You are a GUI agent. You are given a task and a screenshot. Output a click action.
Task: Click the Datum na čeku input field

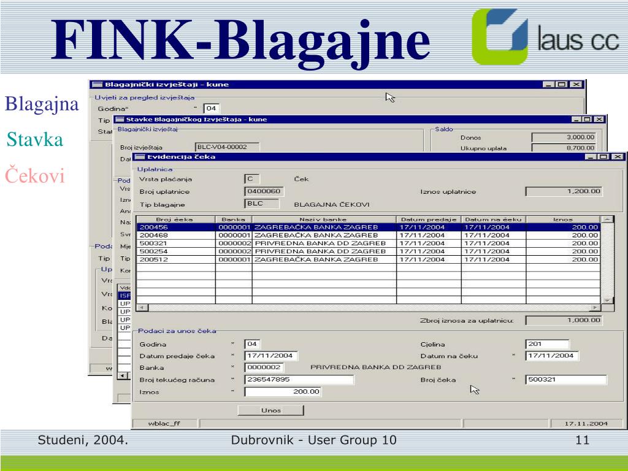coord(552,356)
